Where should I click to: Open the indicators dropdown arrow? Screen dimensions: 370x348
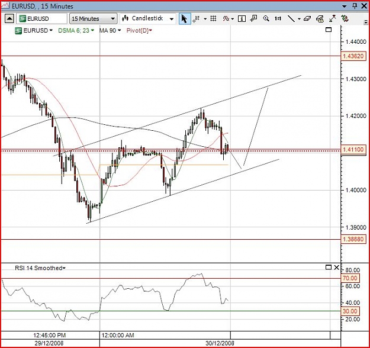coord(233,19)
